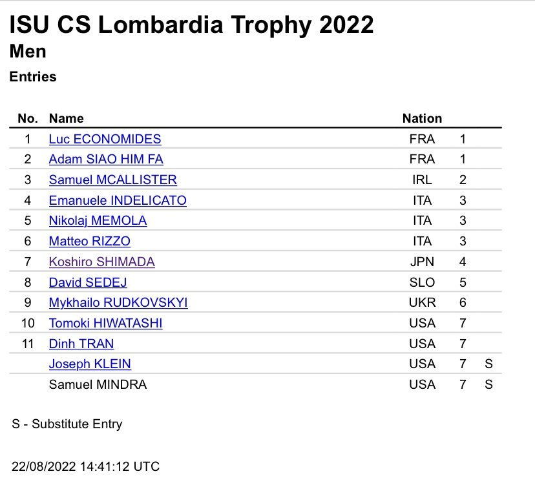Click the visited Koshiro SHIMADA link

point(101,262)
